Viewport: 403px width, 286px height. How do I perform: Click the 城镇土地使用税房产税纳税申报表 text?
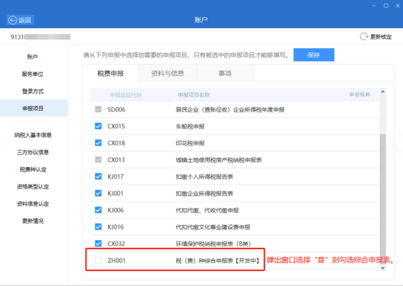click(219, 160)
